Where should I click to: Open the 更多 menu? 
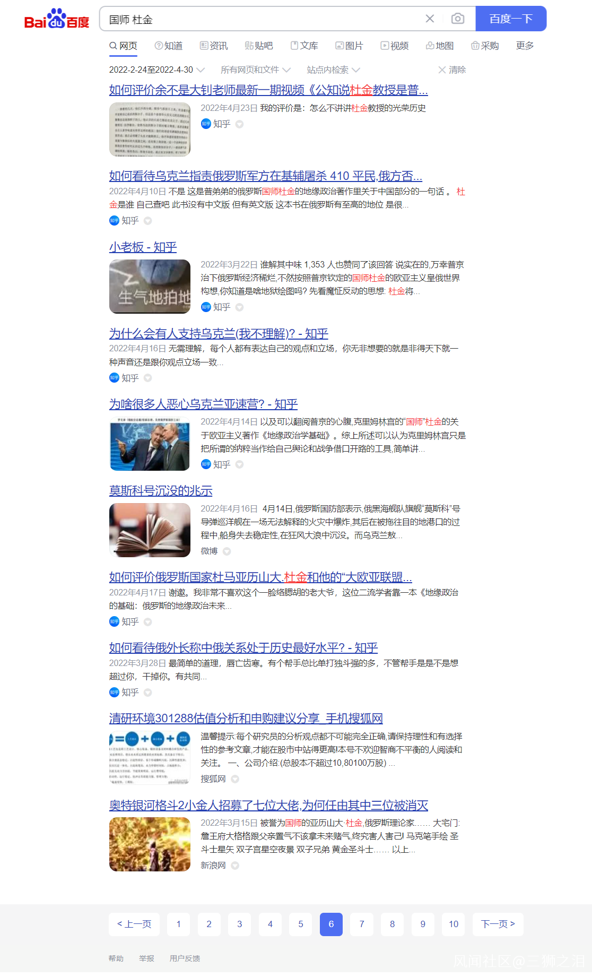pyautogui.click(x=525, y=46)
